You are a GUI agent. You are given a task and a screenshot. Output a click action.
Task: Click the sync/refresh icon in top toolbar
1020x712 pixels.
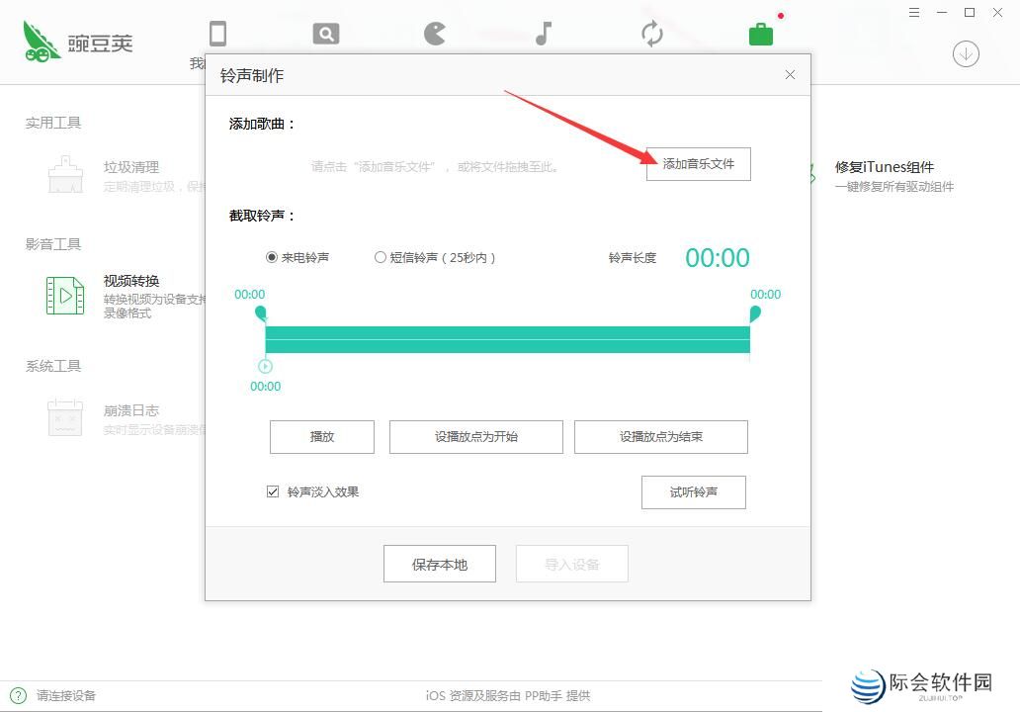pos(651,33)
